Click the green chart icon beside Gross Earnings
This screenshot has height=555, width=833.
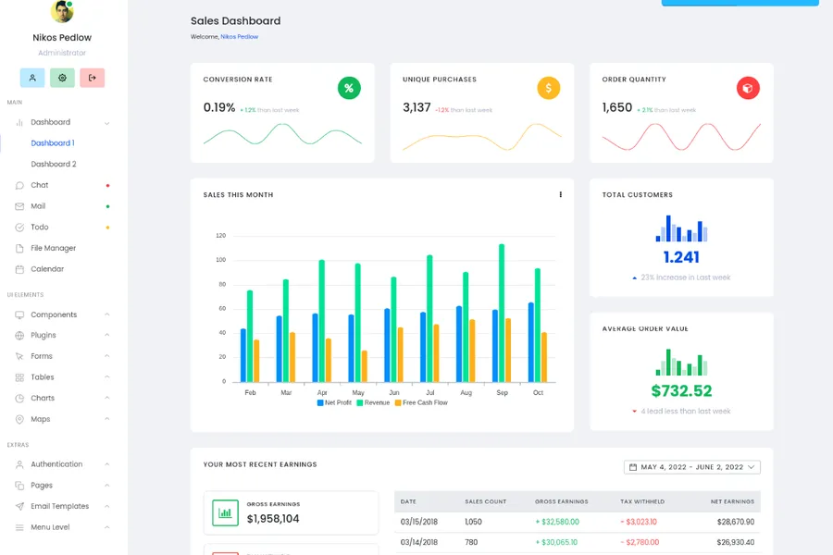(x=225, y=512)
